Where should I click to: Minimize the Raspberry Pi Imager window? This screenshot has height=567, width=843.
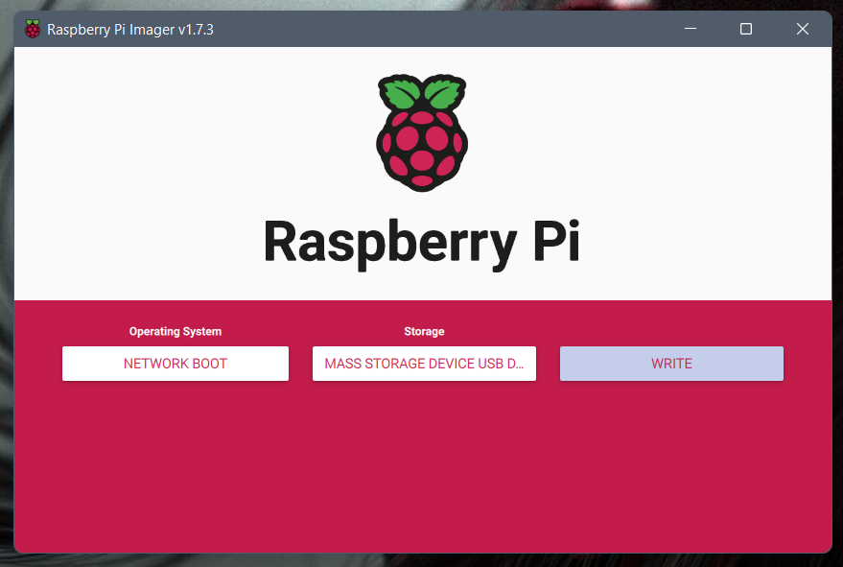click(x=691, y=30)
